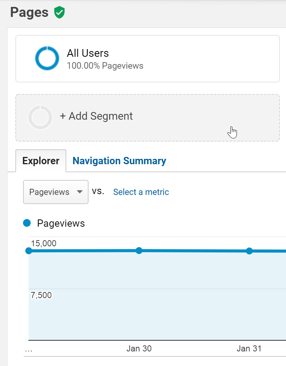Click the Select a metric link

pos(141,192)
